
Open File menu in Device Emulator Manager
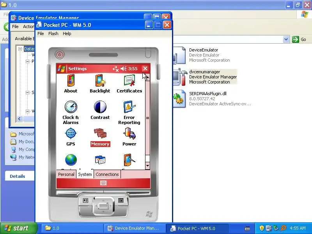(15, 27)
